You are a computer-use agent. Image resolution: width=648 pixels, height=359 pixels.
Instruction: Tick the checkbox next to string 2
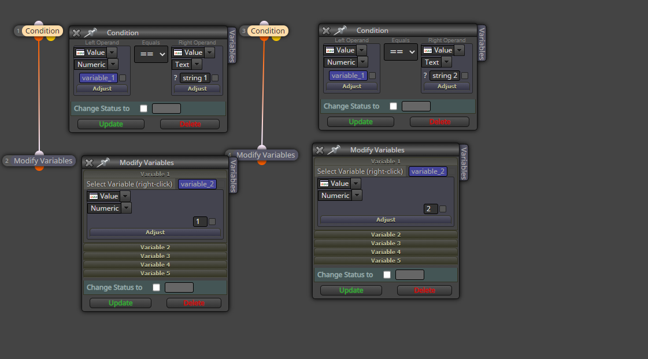(465, 76)
